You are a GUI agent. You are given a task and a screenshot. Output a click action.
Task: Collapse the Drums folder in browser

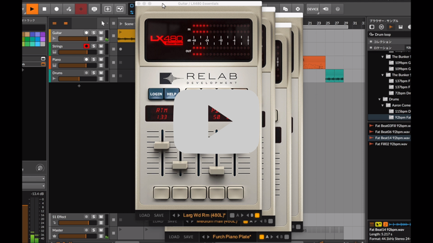pyautogui.click(x=379, y=99)
